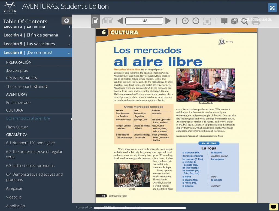
Task: Click the Mercado de Otavalo photo
Action: point(205,85)
